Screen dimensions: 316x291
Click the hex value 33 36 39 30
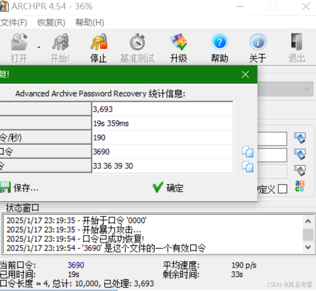pos(162,166)
